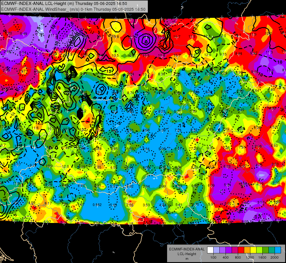The image size is (286, 263).
Task: Click the wind shear value 13.8
Action: pos(115,37)
